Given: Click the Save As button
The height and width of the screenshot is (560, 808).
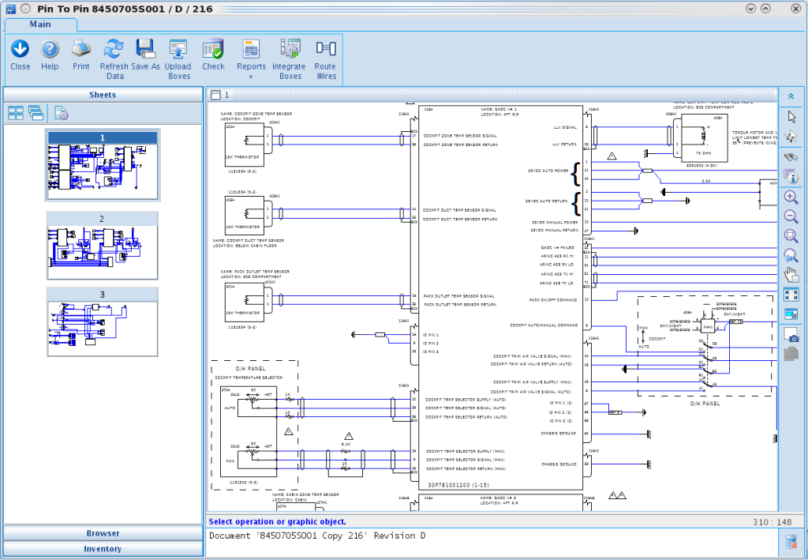Looking at the screenshot, I should point(145,54).
